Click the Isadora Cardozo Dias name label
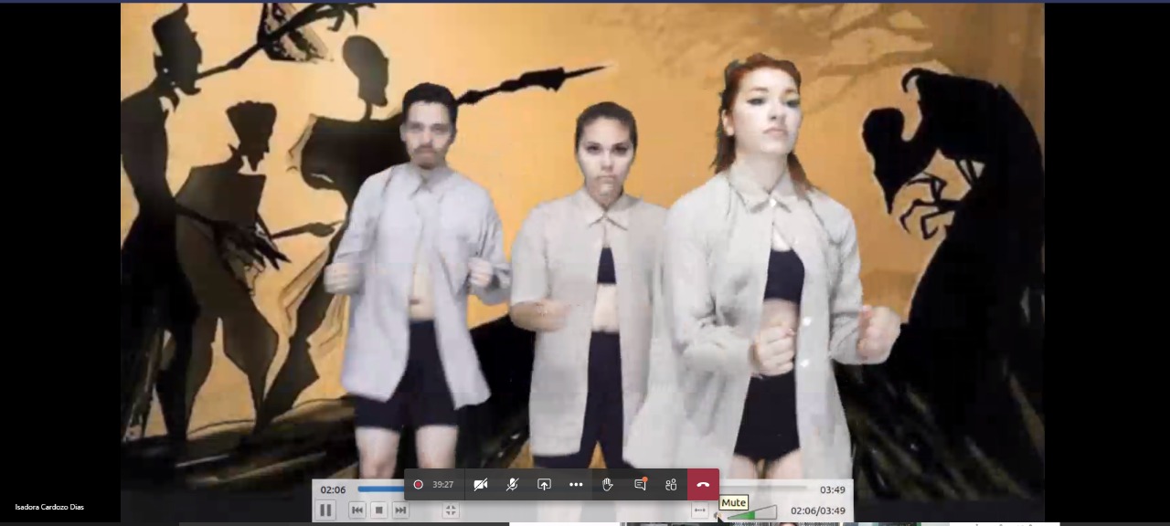Image resolution: width=1170 pixels, height=526 pixels. 49,507
